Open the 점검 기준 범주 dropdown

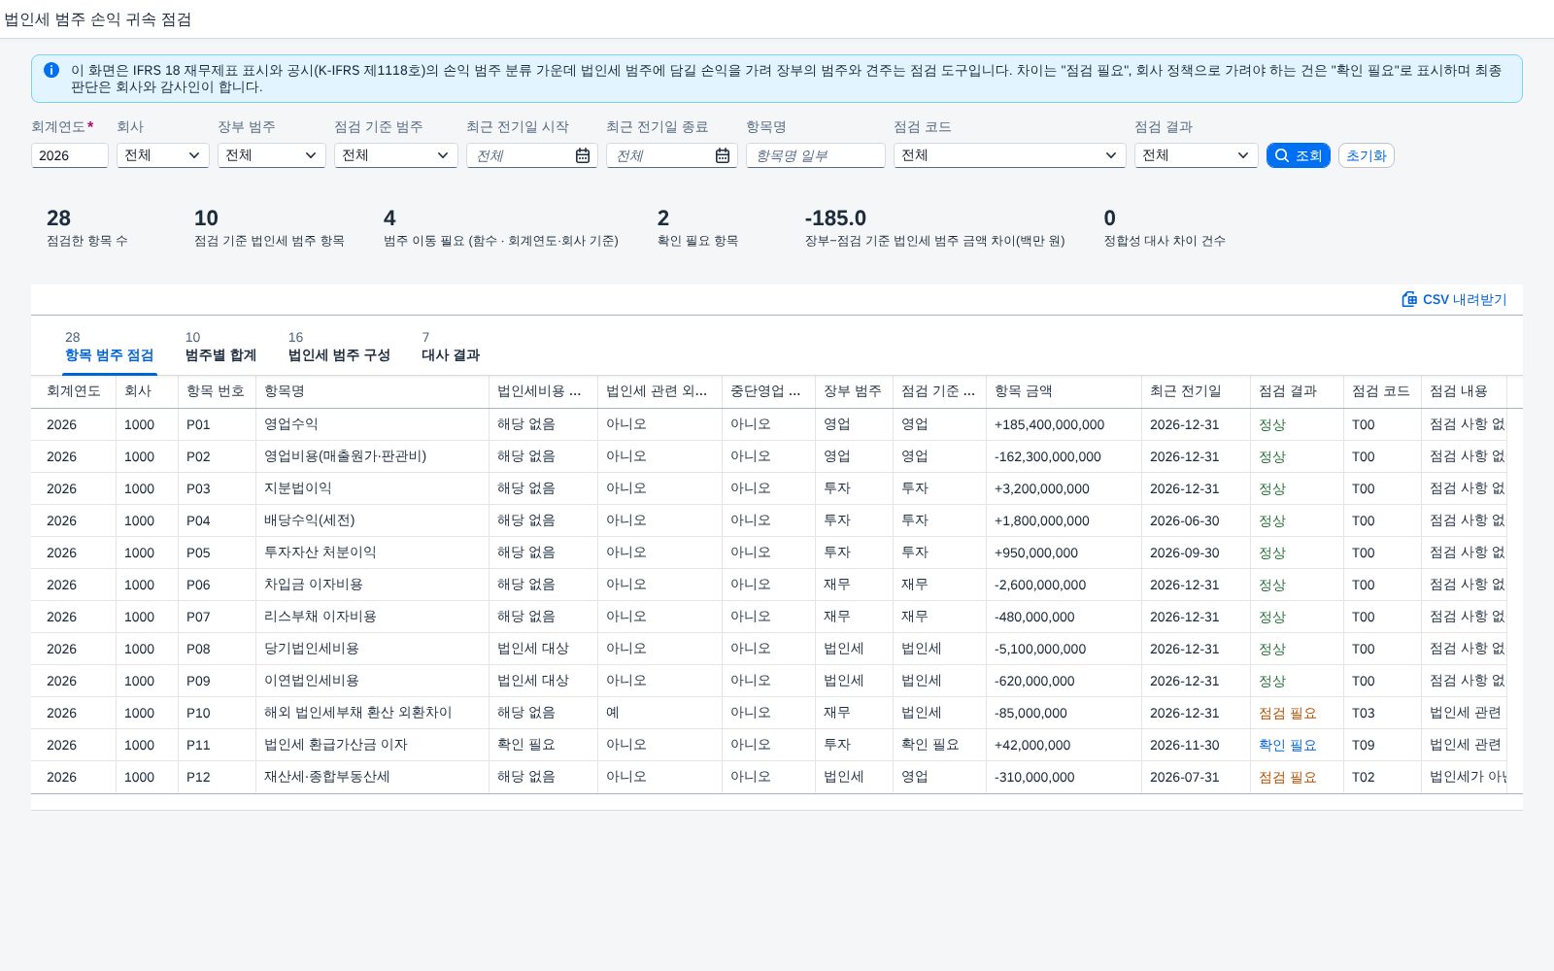[395, 155]
